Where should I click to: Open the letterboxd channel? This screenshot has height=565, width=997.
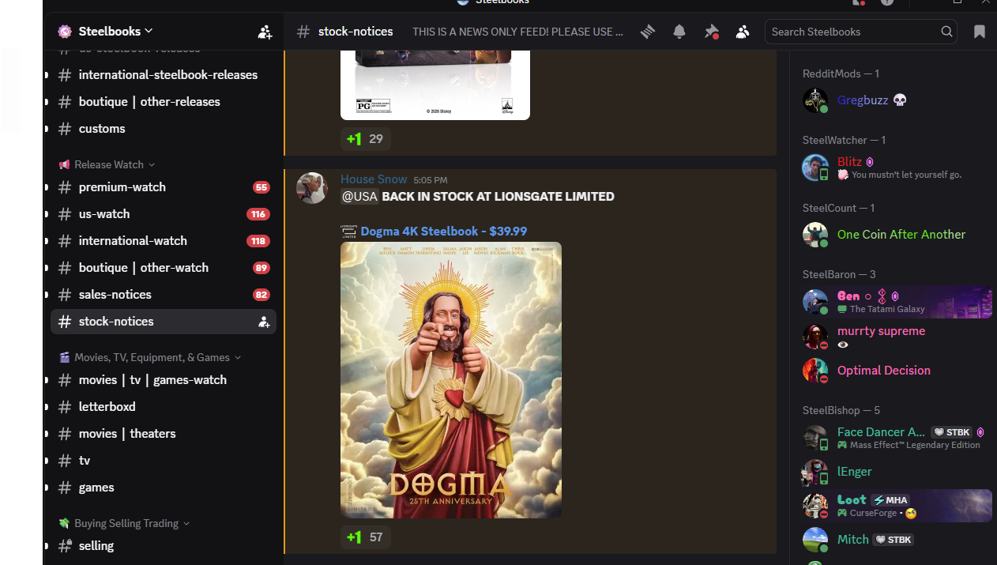pos(164,407)
